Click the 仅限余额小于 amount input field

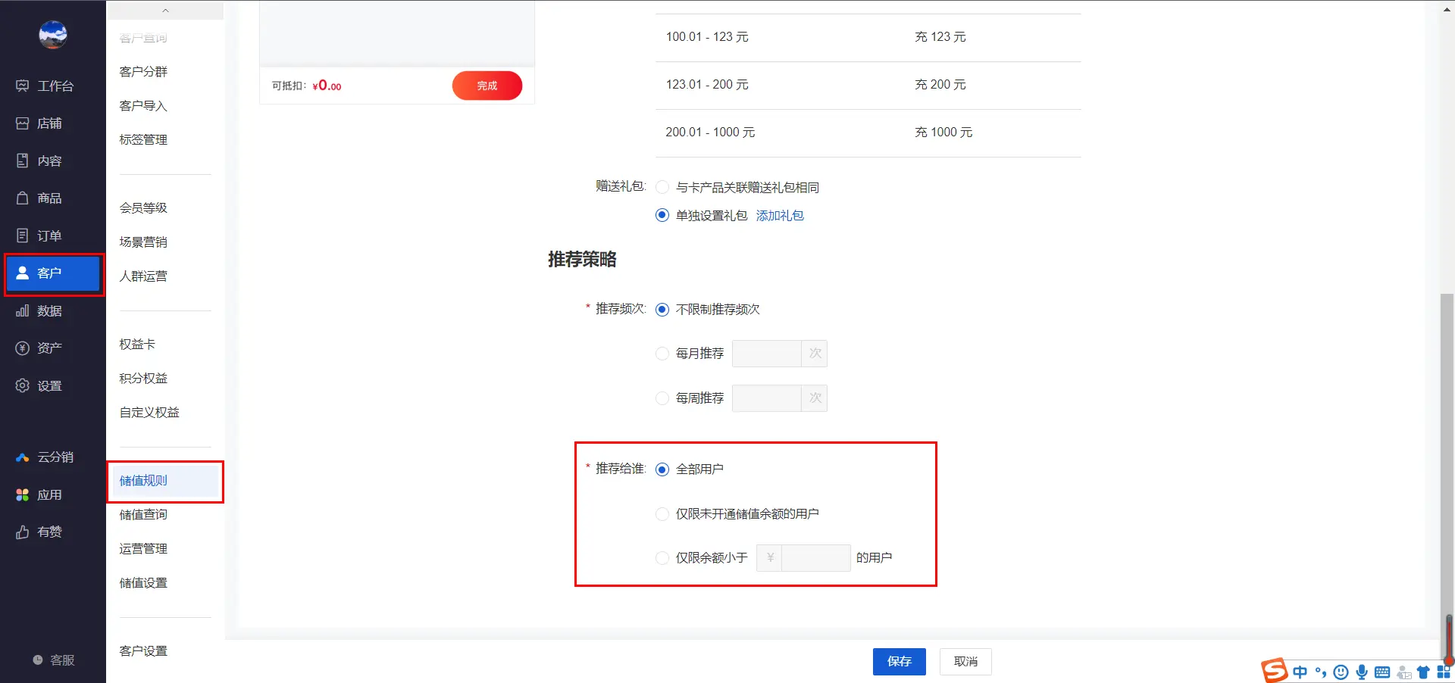(x=815, y=558)
